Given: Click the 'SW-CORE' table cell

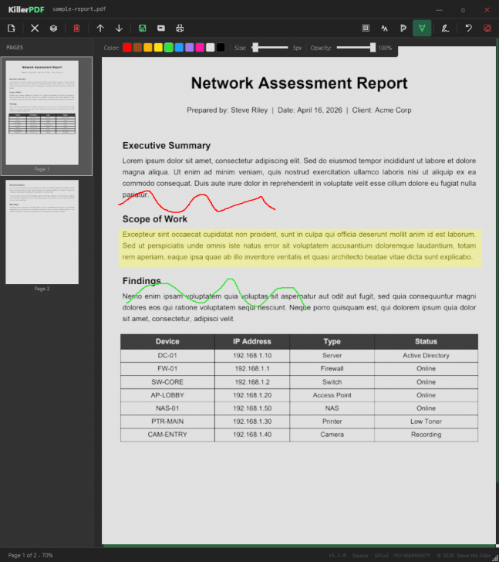Looking at the screenshot, I should coord(167,382).
